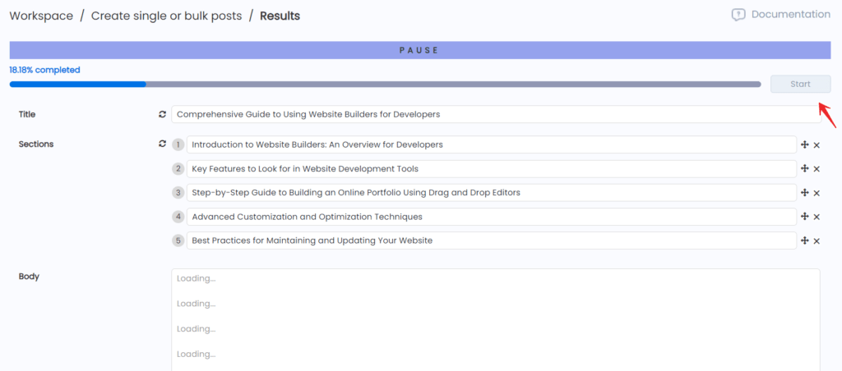This screenshot has width=842, height=371.
Task: Edit section 4 Advanced Customization field
Action: 492,217
